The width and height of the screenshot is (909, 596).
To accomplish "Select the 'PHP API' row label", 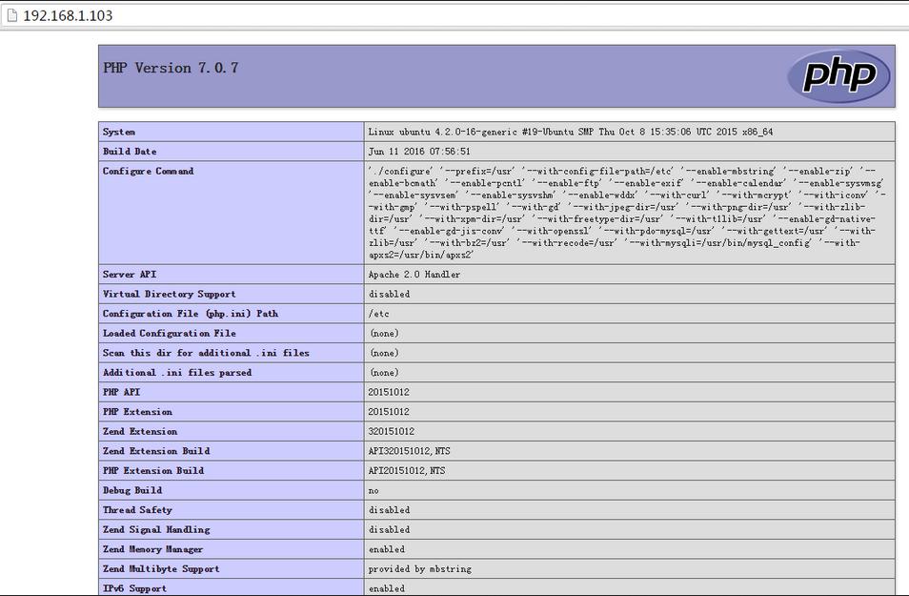I will (122, 392).
